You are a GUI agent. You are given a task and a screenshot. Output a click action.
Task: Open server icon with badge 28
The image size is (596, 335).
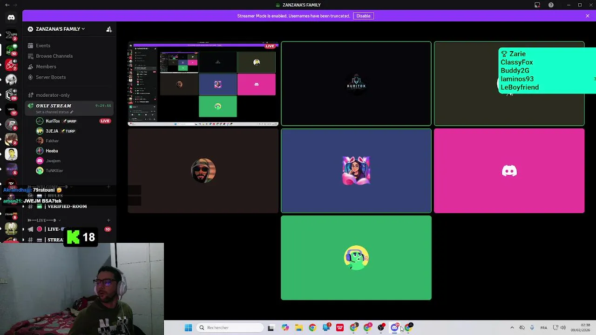[x=11, y=94]
